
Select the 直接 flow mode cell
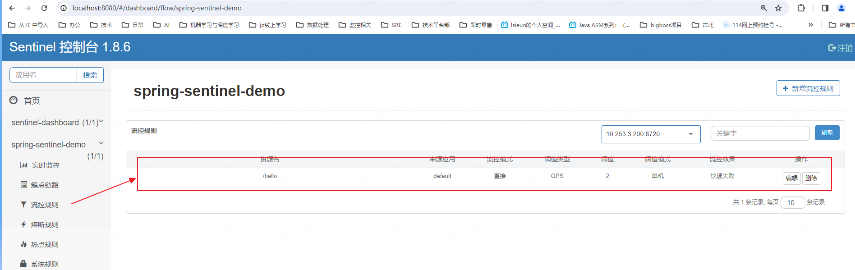click(x=500, y=176)
